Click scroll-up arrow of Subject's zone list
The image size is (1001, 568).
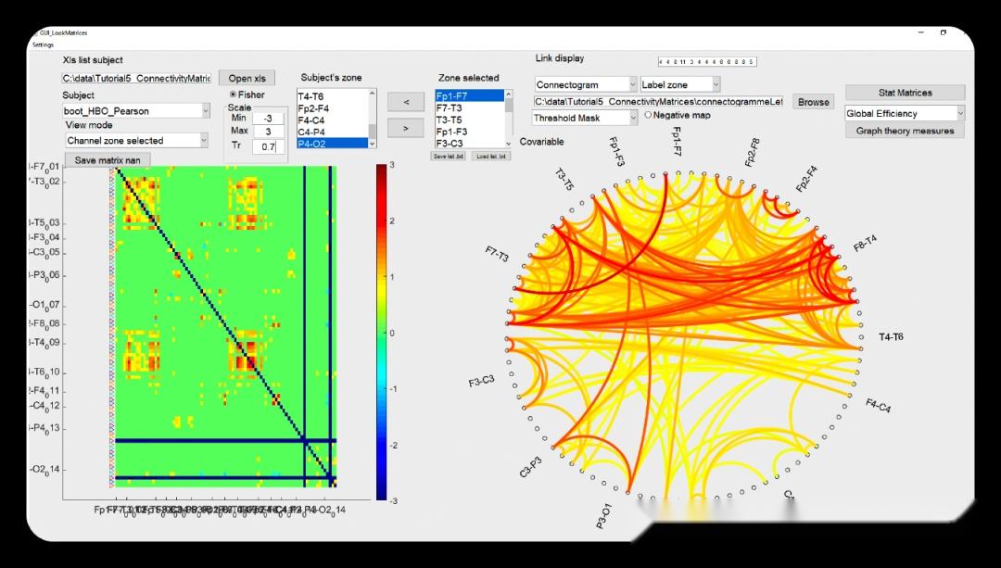point(373,94)
